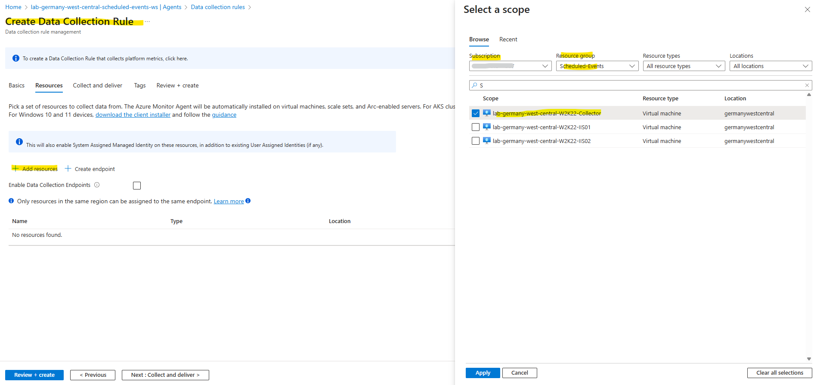This screenshot has height=385, width=817.
Task: Open the guidance link
Action: click(224, 115)
